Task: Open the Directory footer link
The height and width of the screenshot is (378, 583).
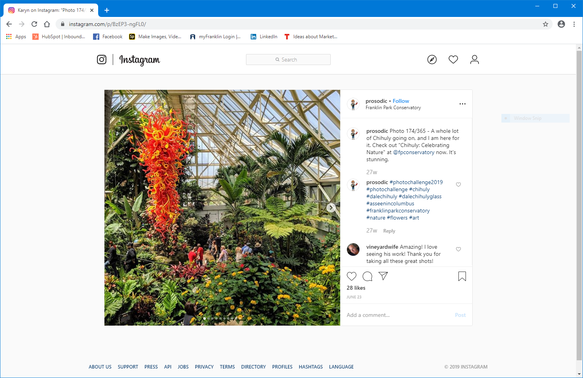Action: point(253,367)
